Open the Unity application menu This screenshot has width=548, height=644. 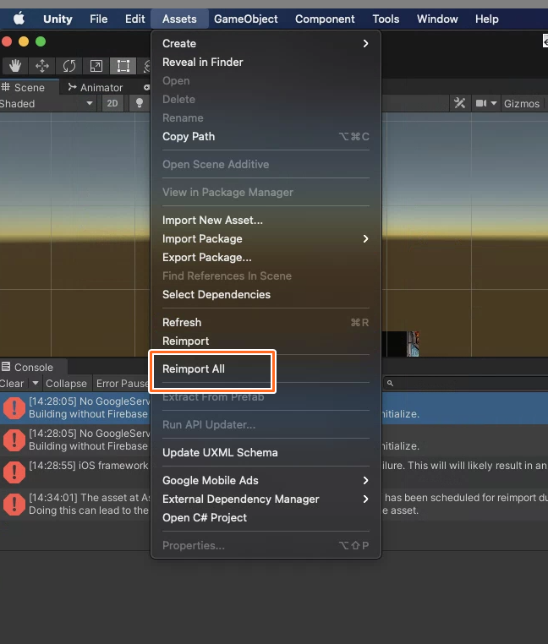tap(58, 19)
